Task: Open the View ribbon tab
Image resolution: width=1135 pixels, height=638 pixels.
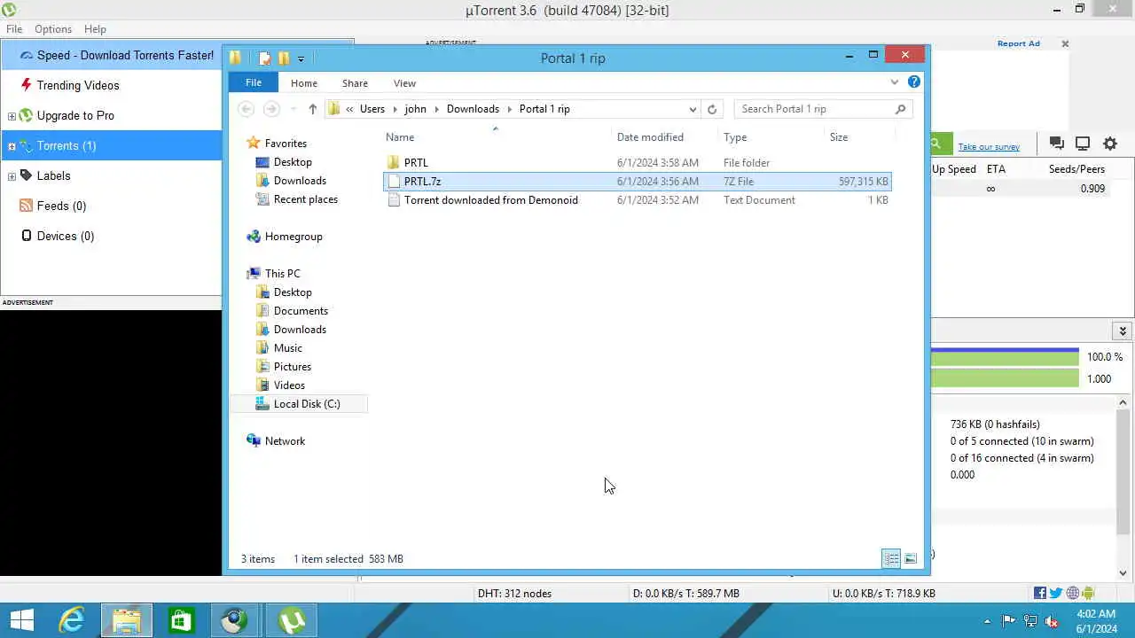Action: pos(404,82)
